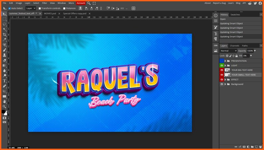Image resolution: width=264 pixels, height=150 pixels.
Task: Click the download export icon in options bar
Action: 80,8
